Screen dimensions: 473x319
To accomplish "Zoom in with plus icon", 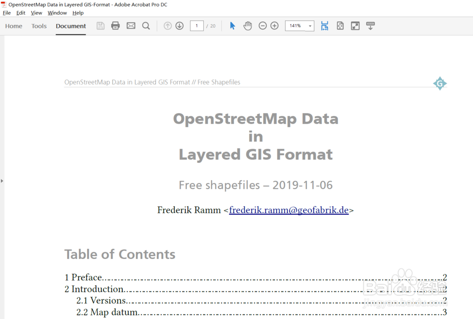I will [274, 26].
